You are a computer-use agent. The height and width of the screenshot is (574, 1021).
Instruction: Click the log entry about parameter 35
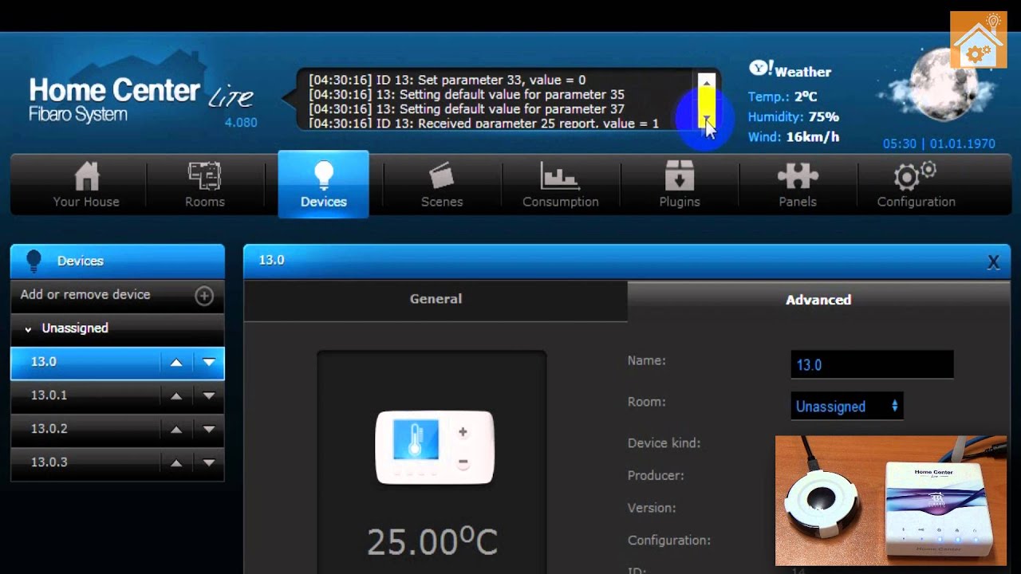[x=467, y=94]
